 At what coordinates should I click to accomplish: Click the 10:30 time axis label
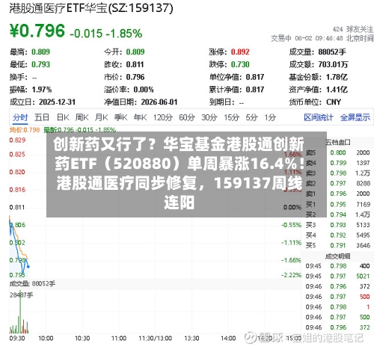[82, 338]
